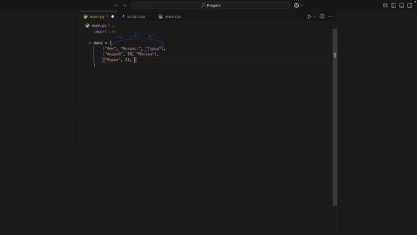
Task: Click the editor vertical scrollbar
Action: pos(335,117)
